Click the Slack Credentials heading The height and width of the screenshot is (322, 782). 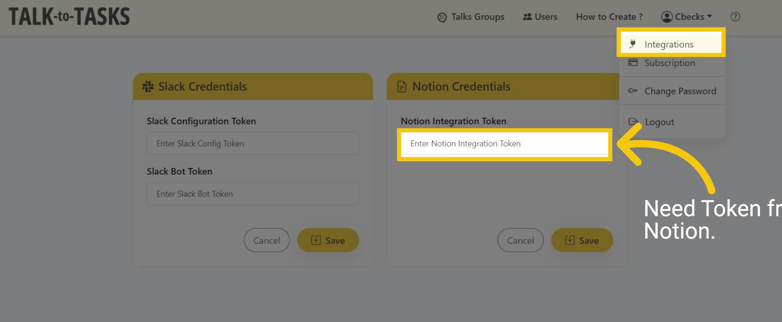click(202, 86)
